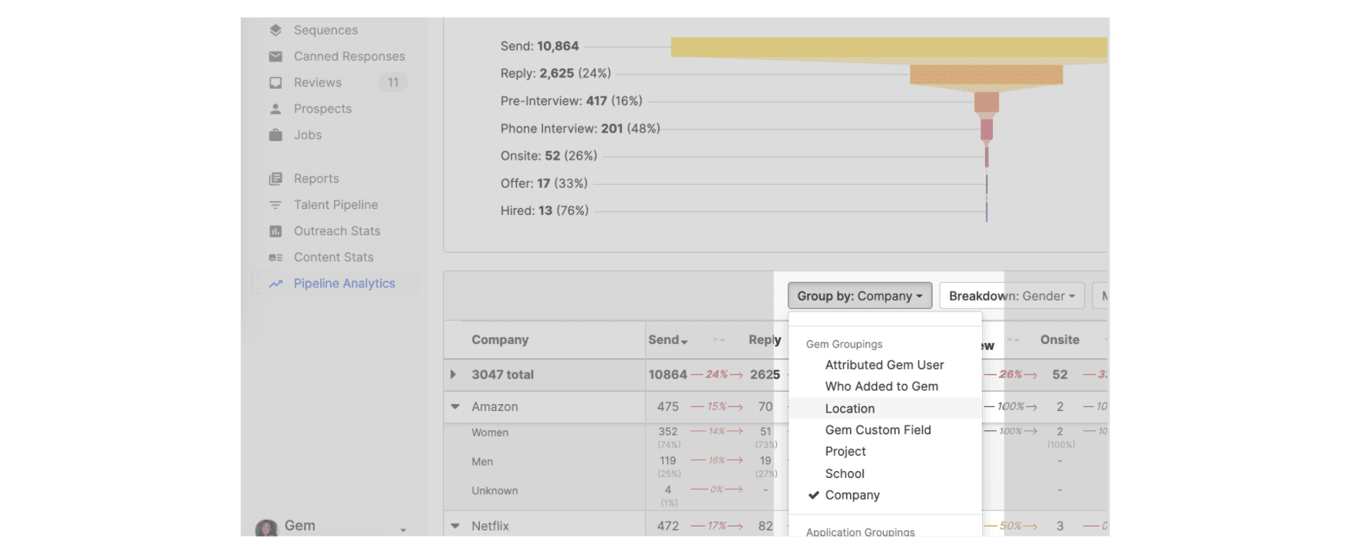Collapse the Netflix row
The width and height of the screenshot is (1350, 552).
click(455, 526)
